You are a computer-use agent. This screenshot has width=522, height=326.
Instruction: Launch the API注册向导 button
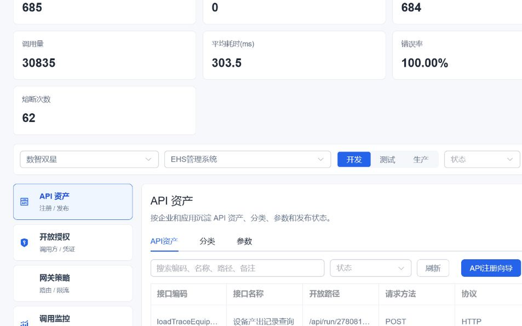[x=491, y=268]
